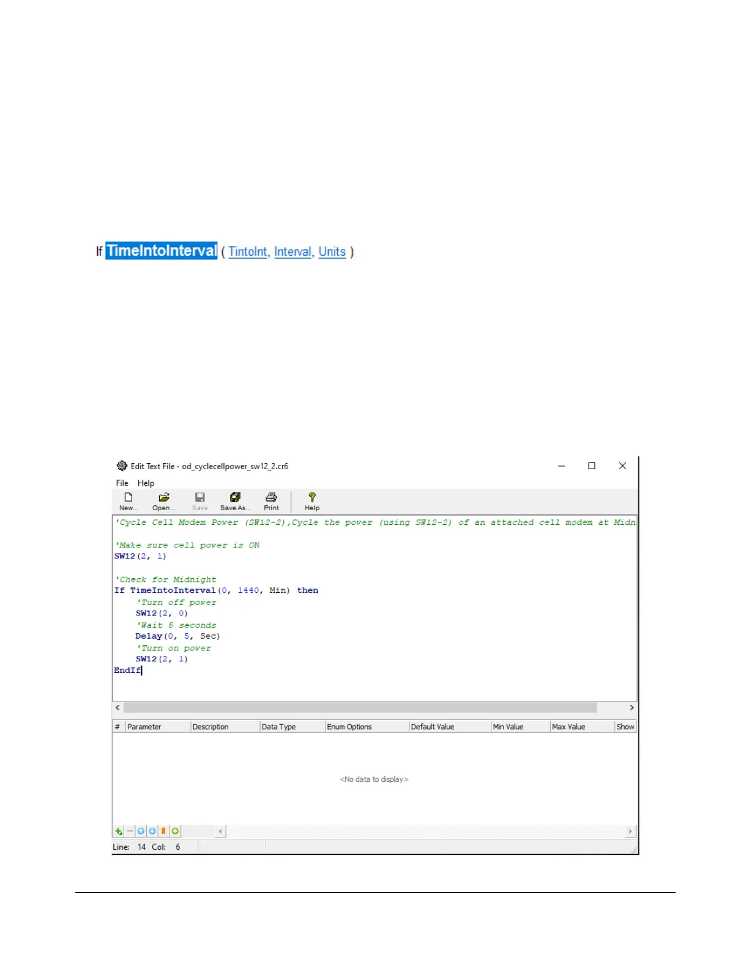
Task: Click the 'Cycle Cell Modem Power' comment line
Action: (375, 522)
